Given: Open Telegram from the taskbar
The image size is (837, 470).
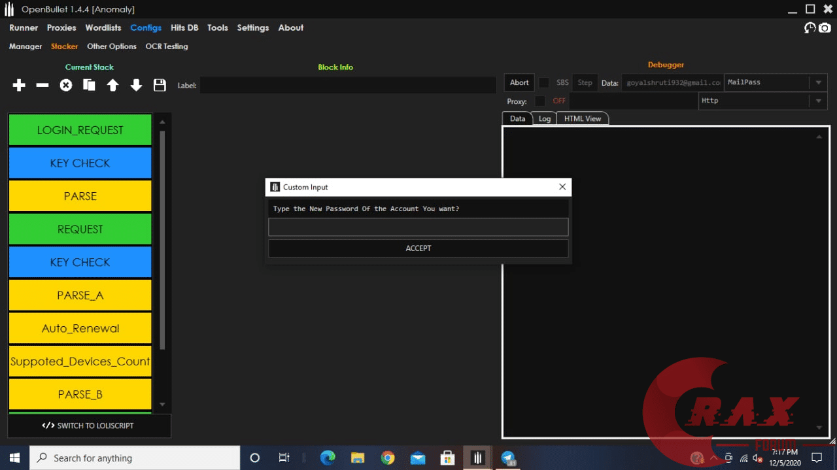Looking at the screenshot, I should (x=508, y=458).
